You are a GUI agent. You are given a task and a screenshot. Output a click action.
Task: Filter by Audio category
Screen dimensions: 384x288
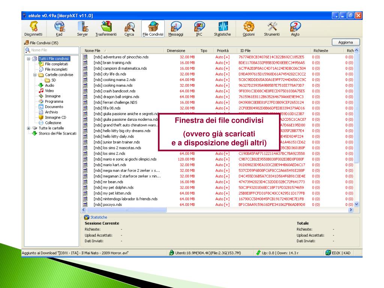[49, 85]
